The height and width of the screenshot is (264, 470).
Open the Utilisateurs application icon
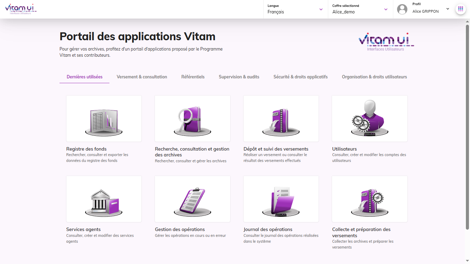pyautogui.click(x=370, y=119)
